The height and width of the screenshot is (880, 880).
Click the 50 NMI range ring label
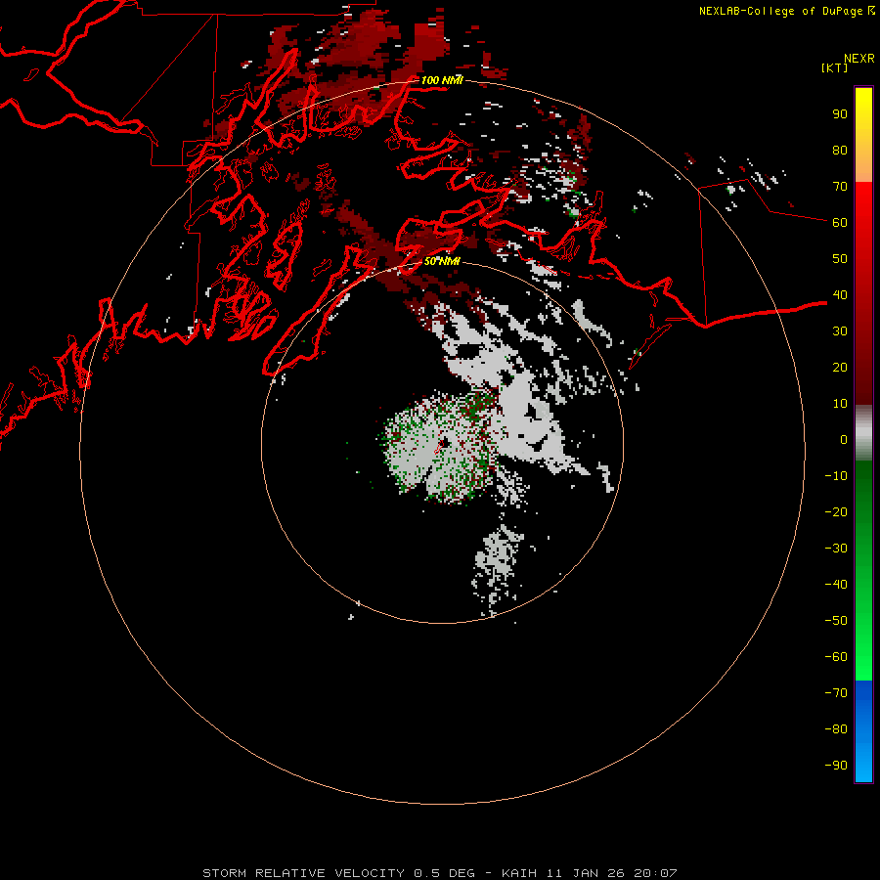pos(442,261)
